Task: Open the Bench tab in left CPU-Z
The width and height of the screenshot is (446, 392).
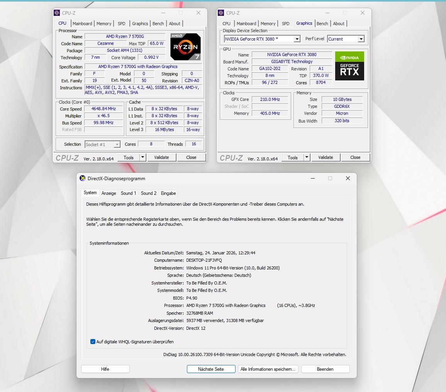Action: (x=158, y=24)
